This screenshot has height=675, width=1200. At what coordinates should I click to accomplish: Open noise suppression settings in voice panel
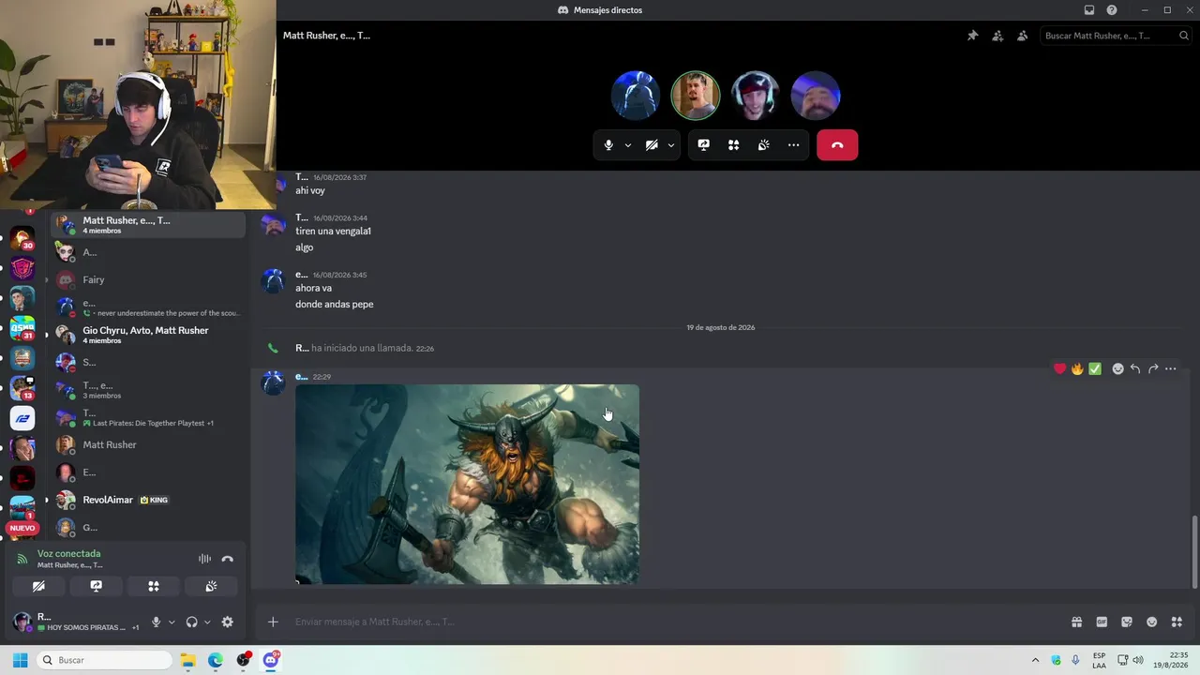204,559
